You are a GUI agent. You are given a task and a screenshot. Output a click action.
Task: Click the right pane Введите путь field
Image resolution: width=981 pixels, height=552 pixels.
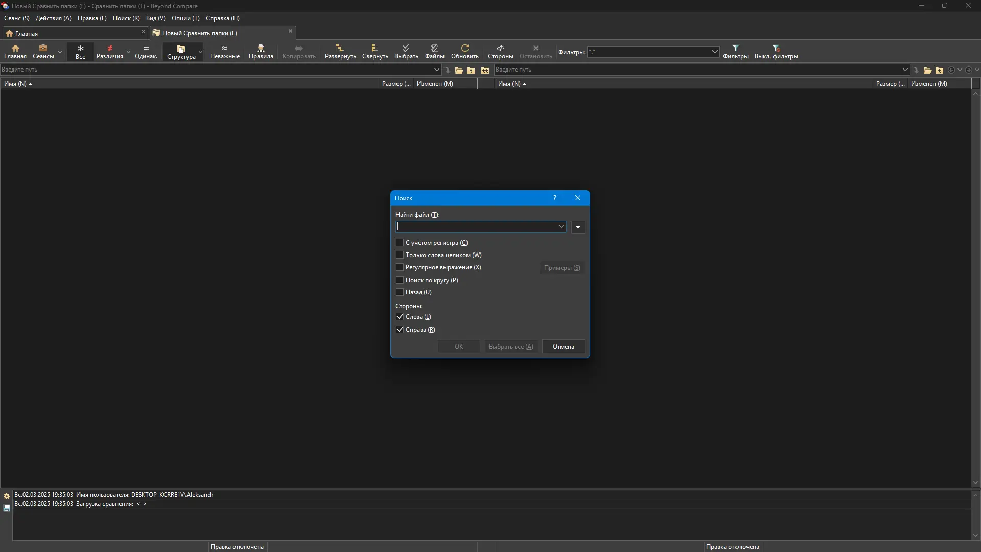[x=695, y=70]
